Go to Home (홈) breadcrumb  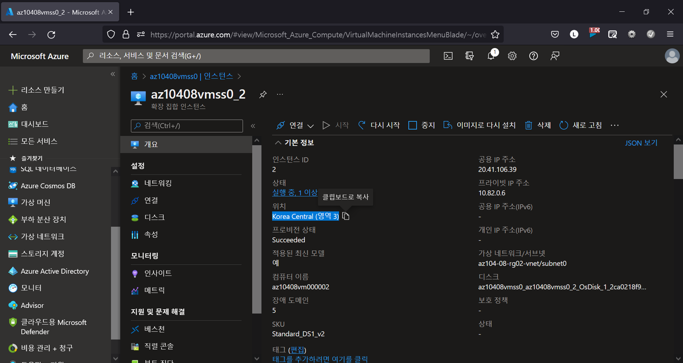(135, 76)
